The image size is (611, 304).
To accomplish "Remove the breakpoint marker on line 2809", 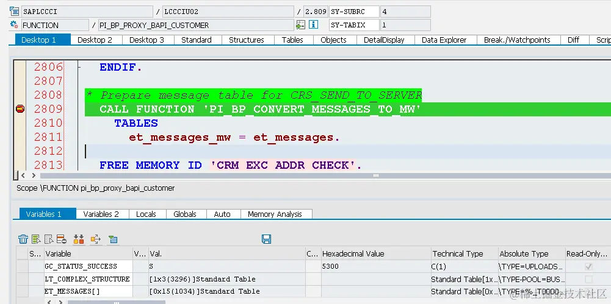I will (x=20, y=109).
